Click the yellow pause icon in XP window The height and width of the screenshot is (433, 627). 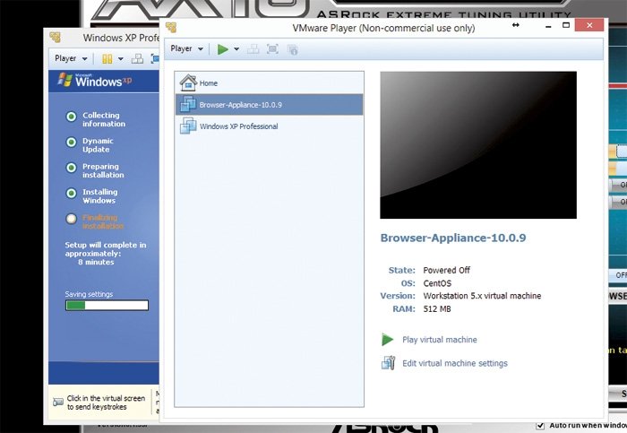tap(107, 59)
